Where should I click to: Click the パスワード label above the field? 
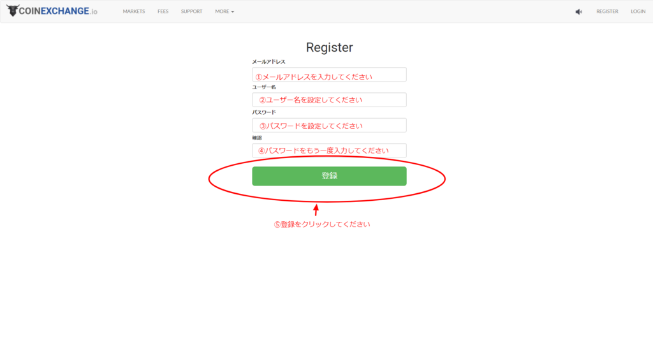point(264,112)
